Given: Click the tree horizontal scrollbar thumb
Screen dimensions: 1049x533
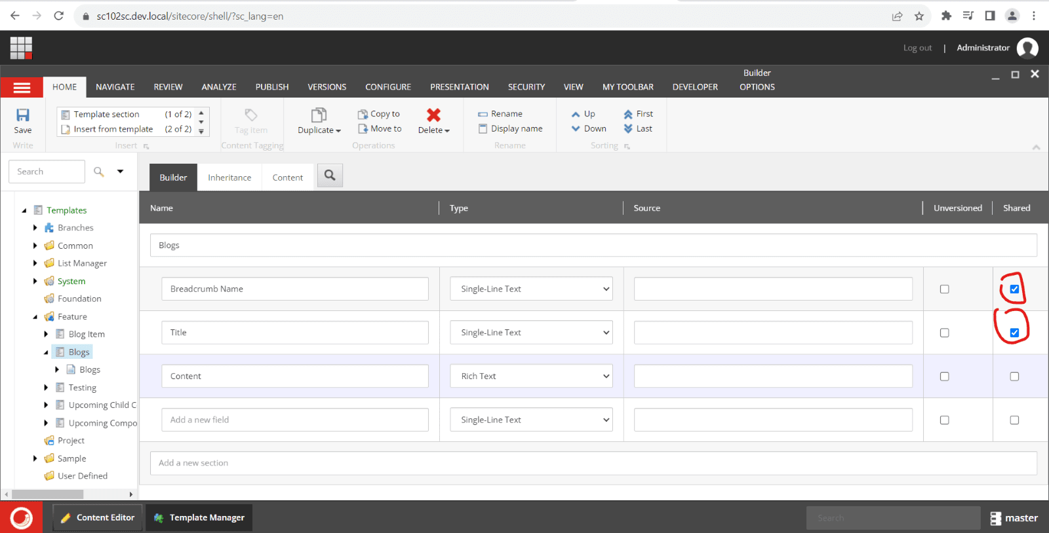Looking at the screenshot, I should pos(47,494).
